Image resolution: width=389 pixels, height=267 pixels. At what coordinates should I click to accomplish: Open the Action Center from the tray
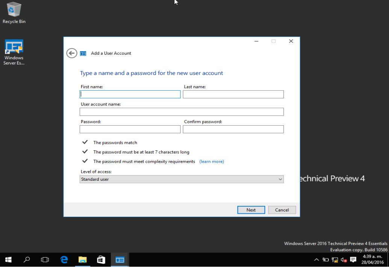coord(353,259)
